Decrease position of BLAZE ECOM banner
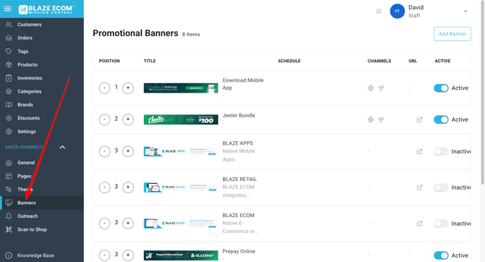The height and width of the screenshot is (262, 485). (104, 224)
